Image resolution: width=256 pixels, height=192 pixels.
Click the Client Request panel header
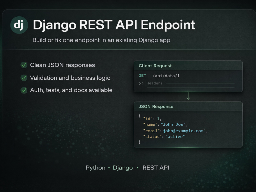[x=188, y=66]
